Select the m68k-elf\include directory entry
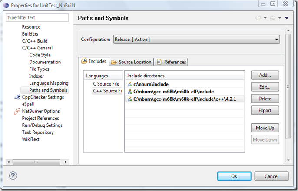The width and height of the screenshot is (298, 191). click(167, 92)
